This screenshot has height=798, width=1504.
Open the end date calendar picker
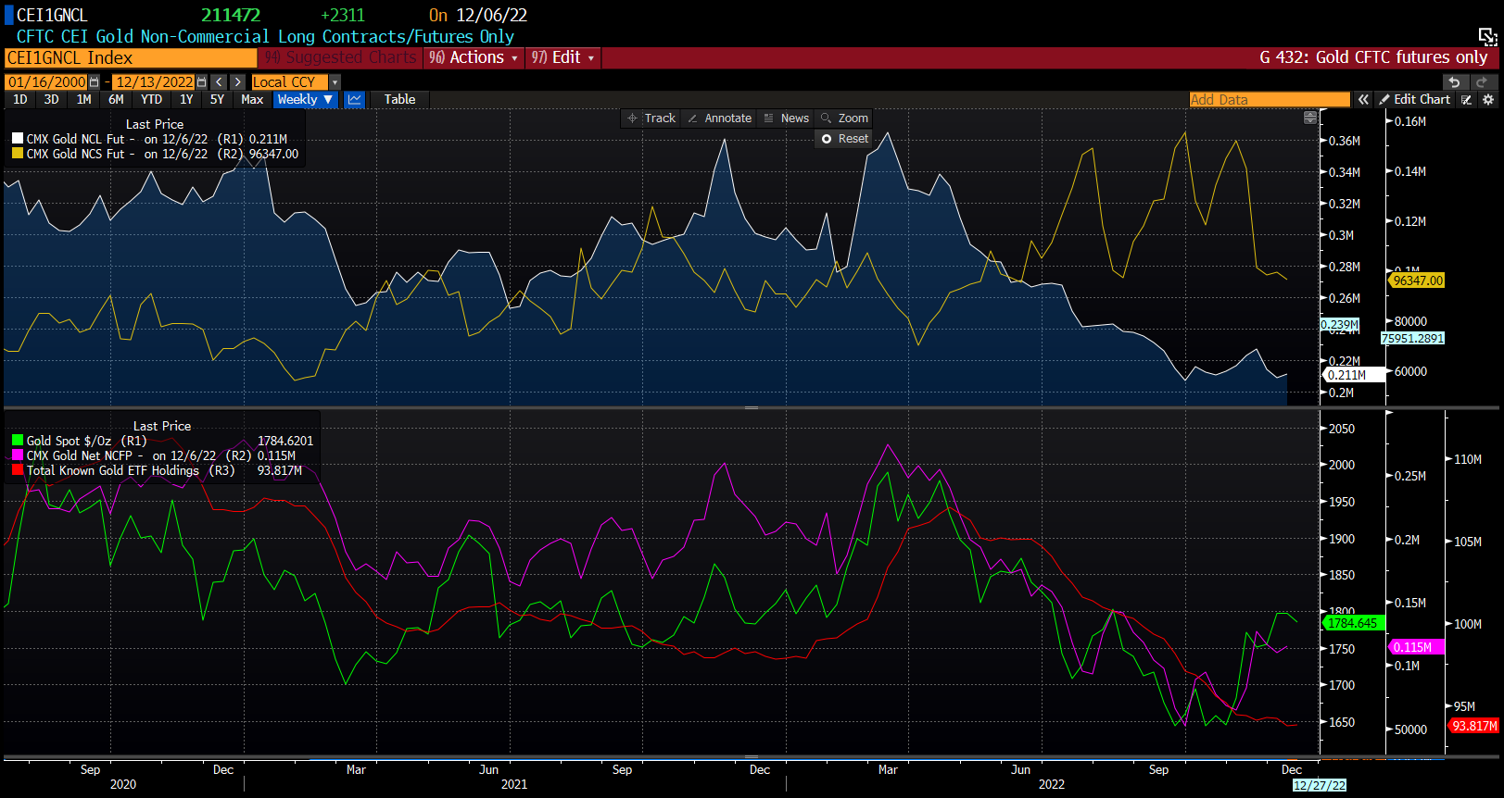point(202,82)
